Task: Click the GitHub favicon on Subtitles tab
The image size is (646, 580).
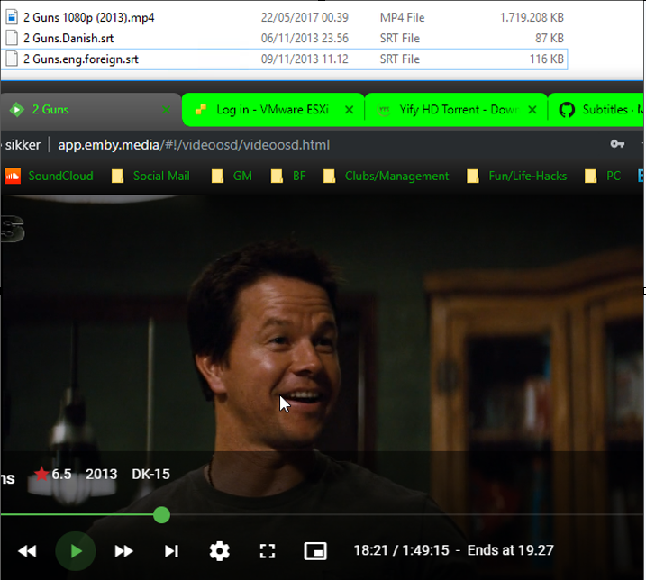Action: click(x=567, y=110)
